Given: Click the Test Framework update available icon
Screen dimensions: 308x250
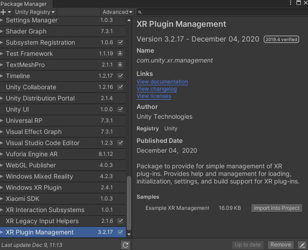Looking at the screenshot, I should pos(120,54).
